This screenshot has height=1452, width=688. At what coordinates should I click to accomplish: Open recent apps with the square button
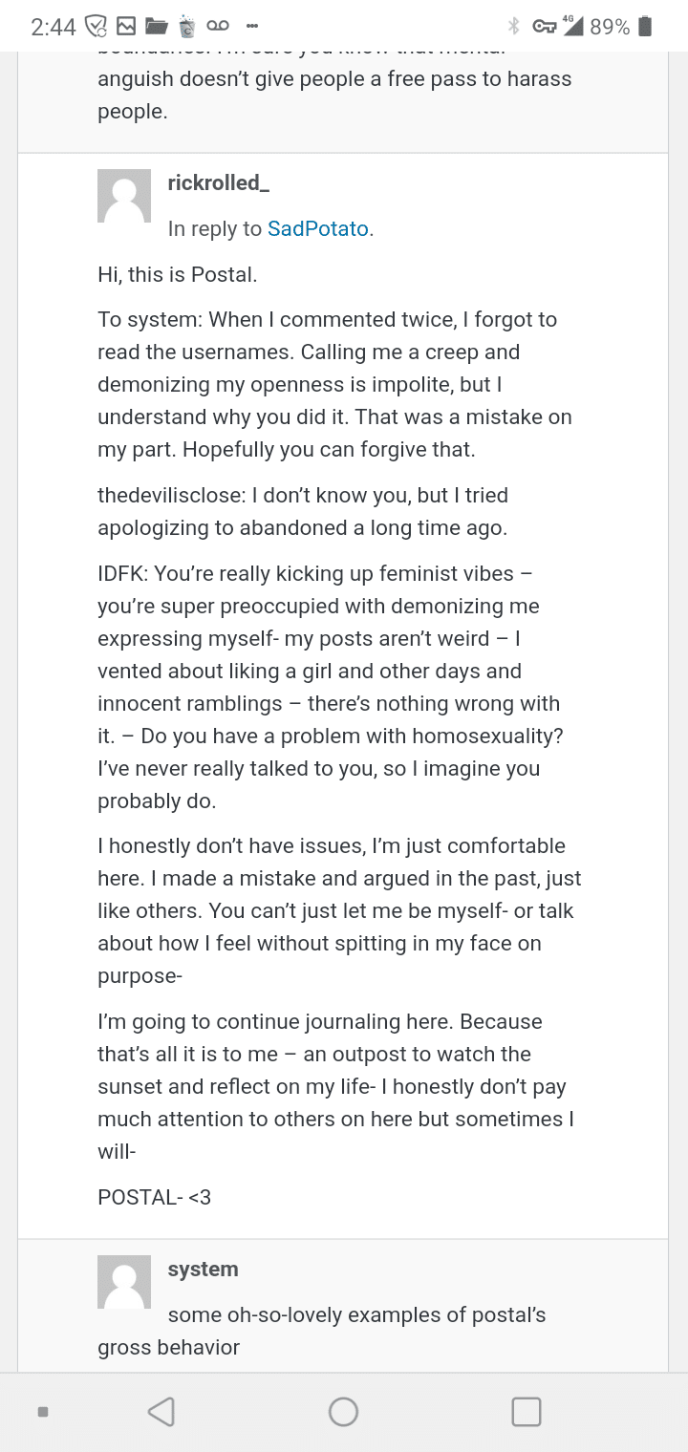pos(527,1411)
